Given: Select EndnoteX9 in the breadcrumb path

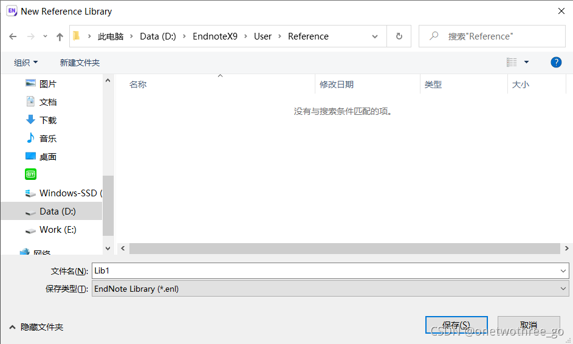Looking at the screenshot, I should click(x=215, y=36).
